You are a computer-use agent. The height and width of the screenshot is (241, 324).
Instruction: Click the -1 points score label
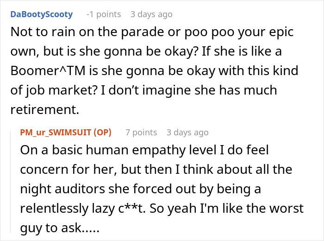coord(104,14)
